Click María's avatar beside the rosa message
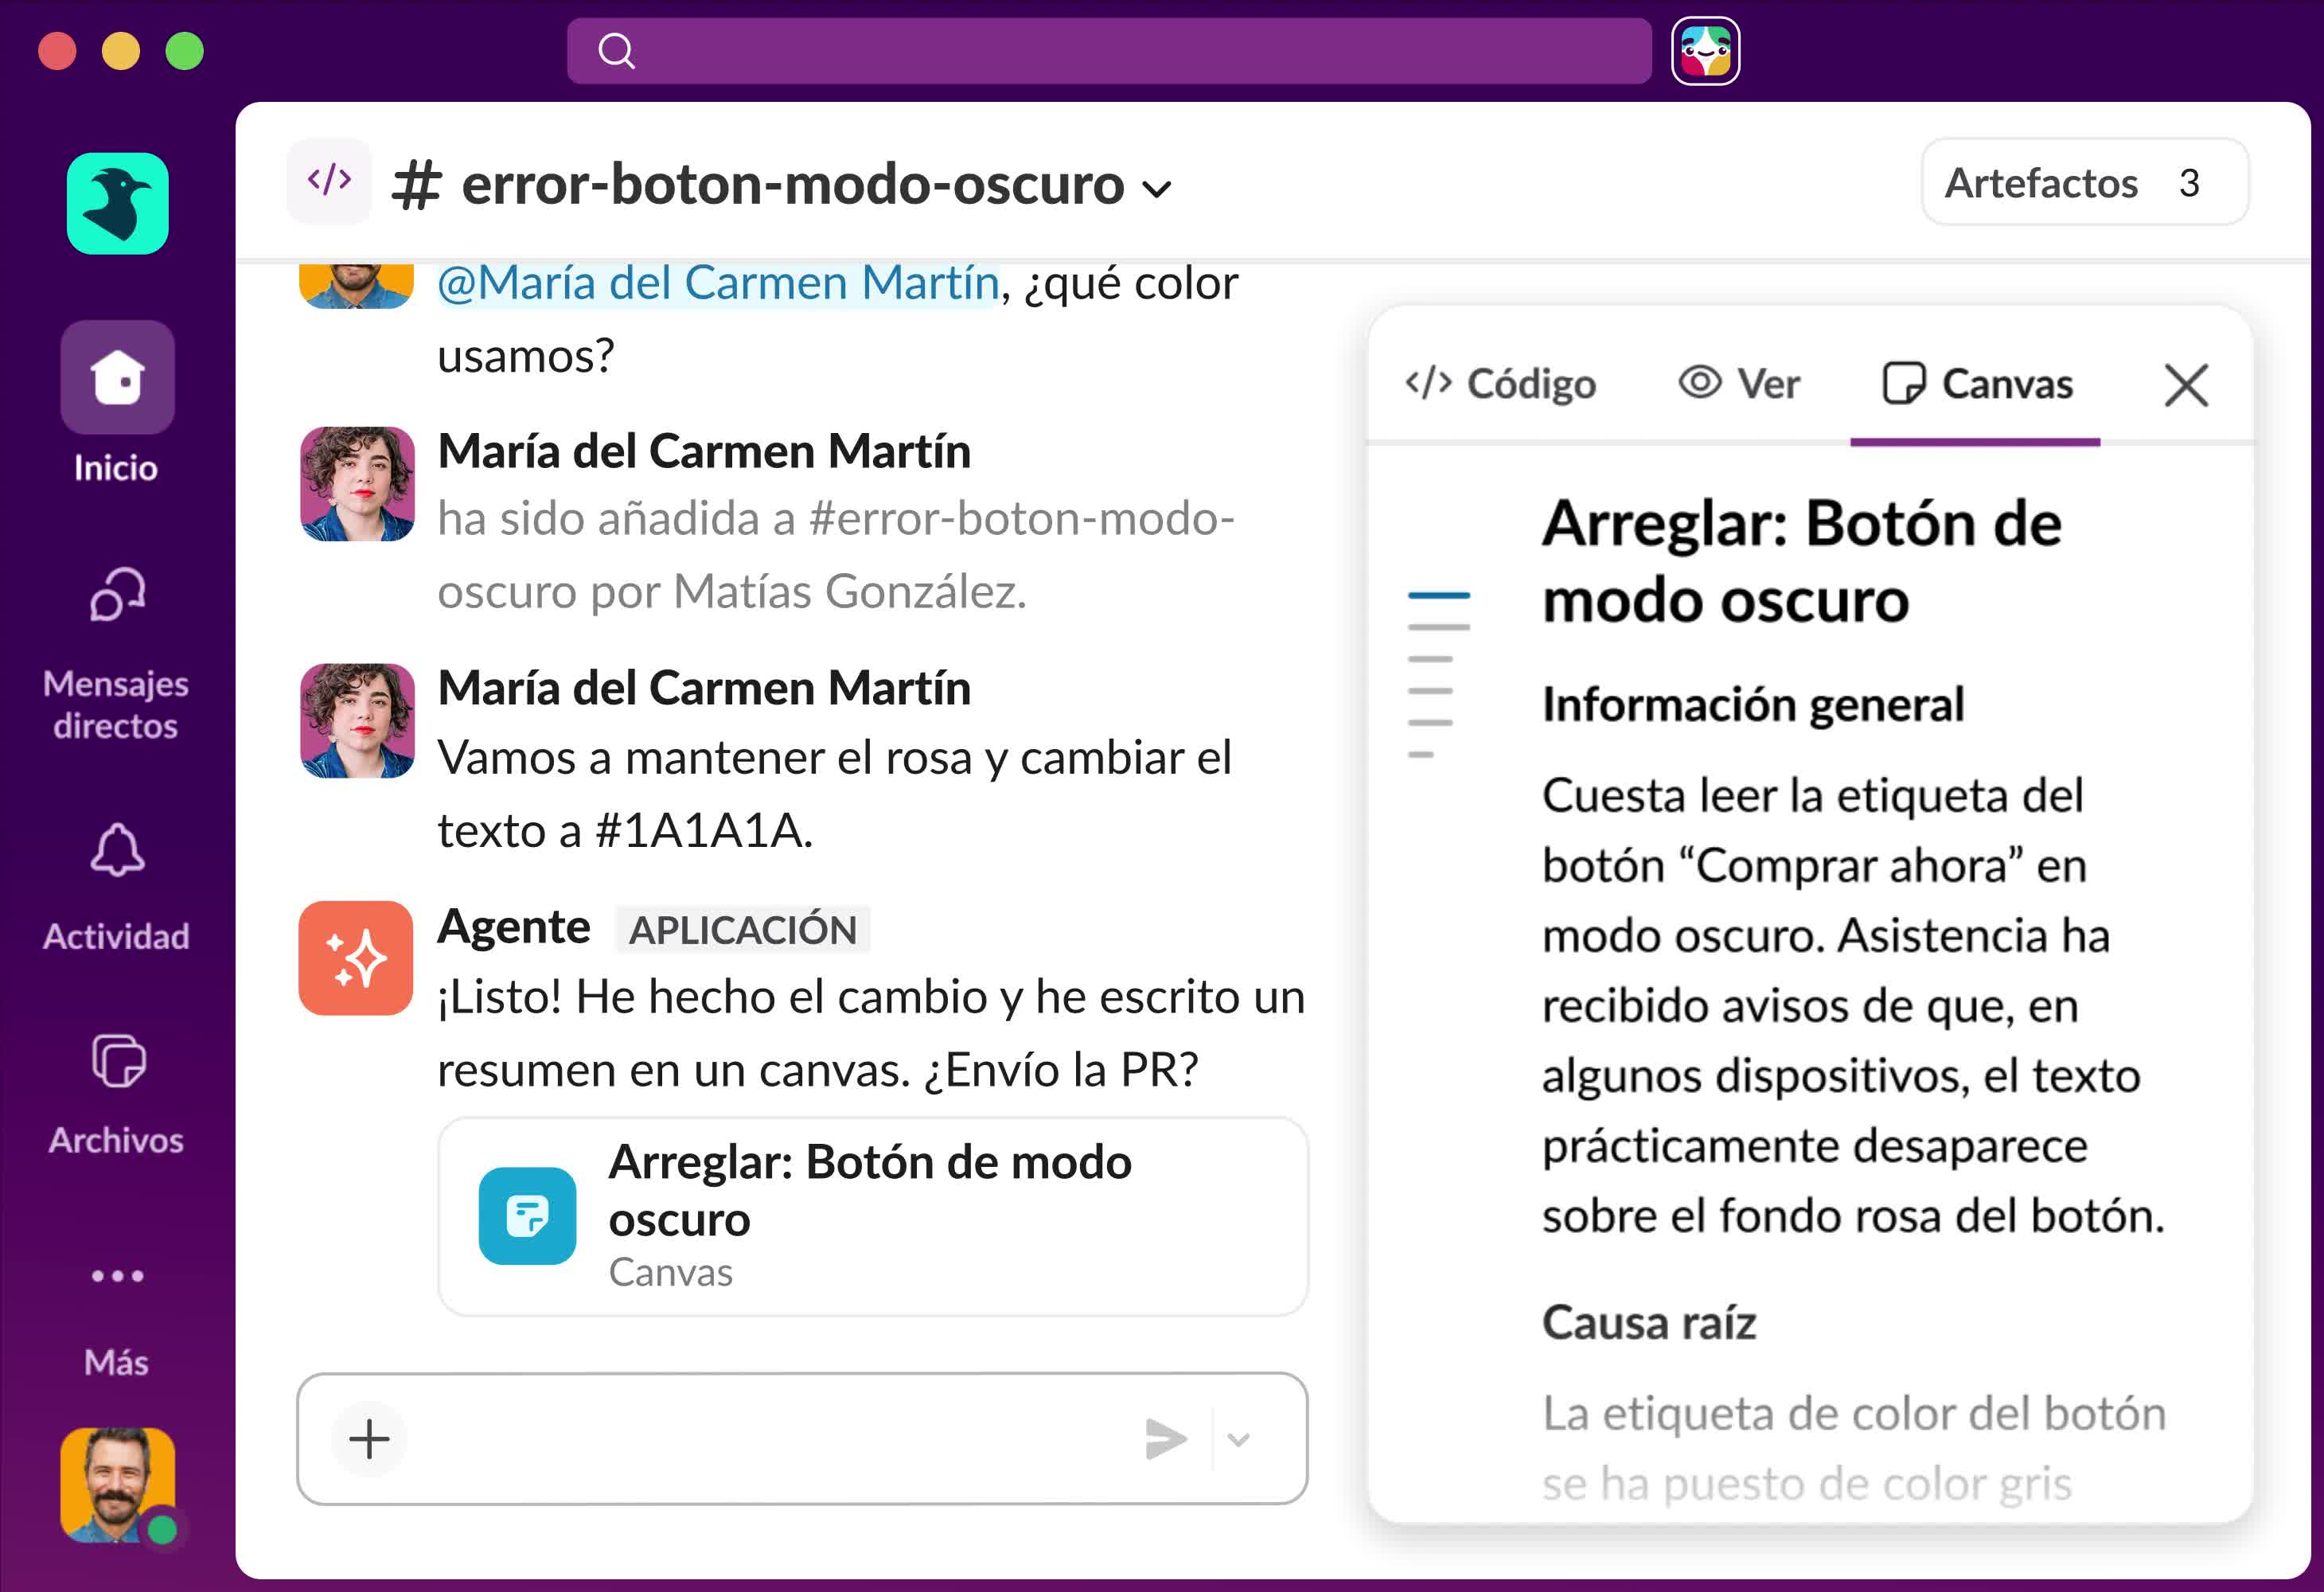Image resolution: width=2324 pixels, height=1592 pixels. click(x=357, y=721)
